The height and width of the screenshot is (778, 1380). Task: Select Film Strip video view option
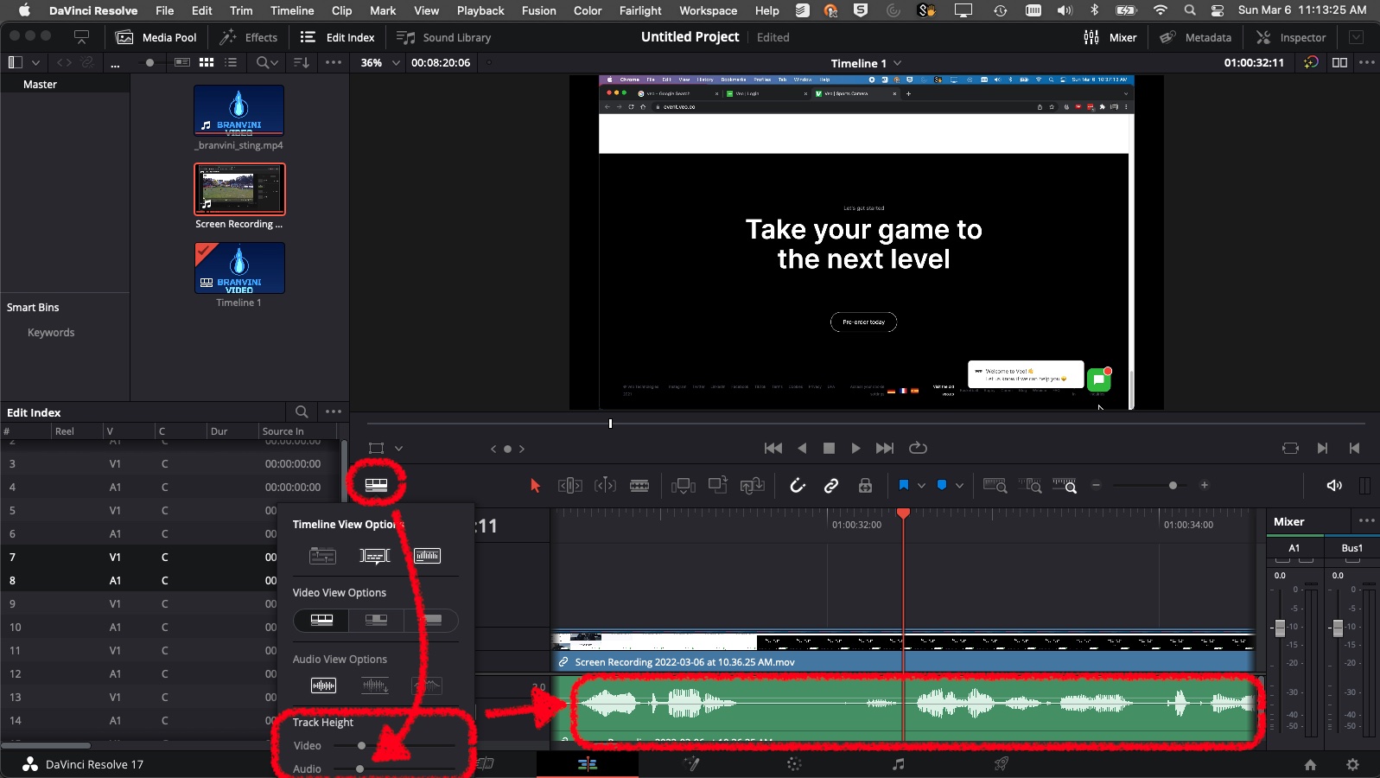pos(321,620)
